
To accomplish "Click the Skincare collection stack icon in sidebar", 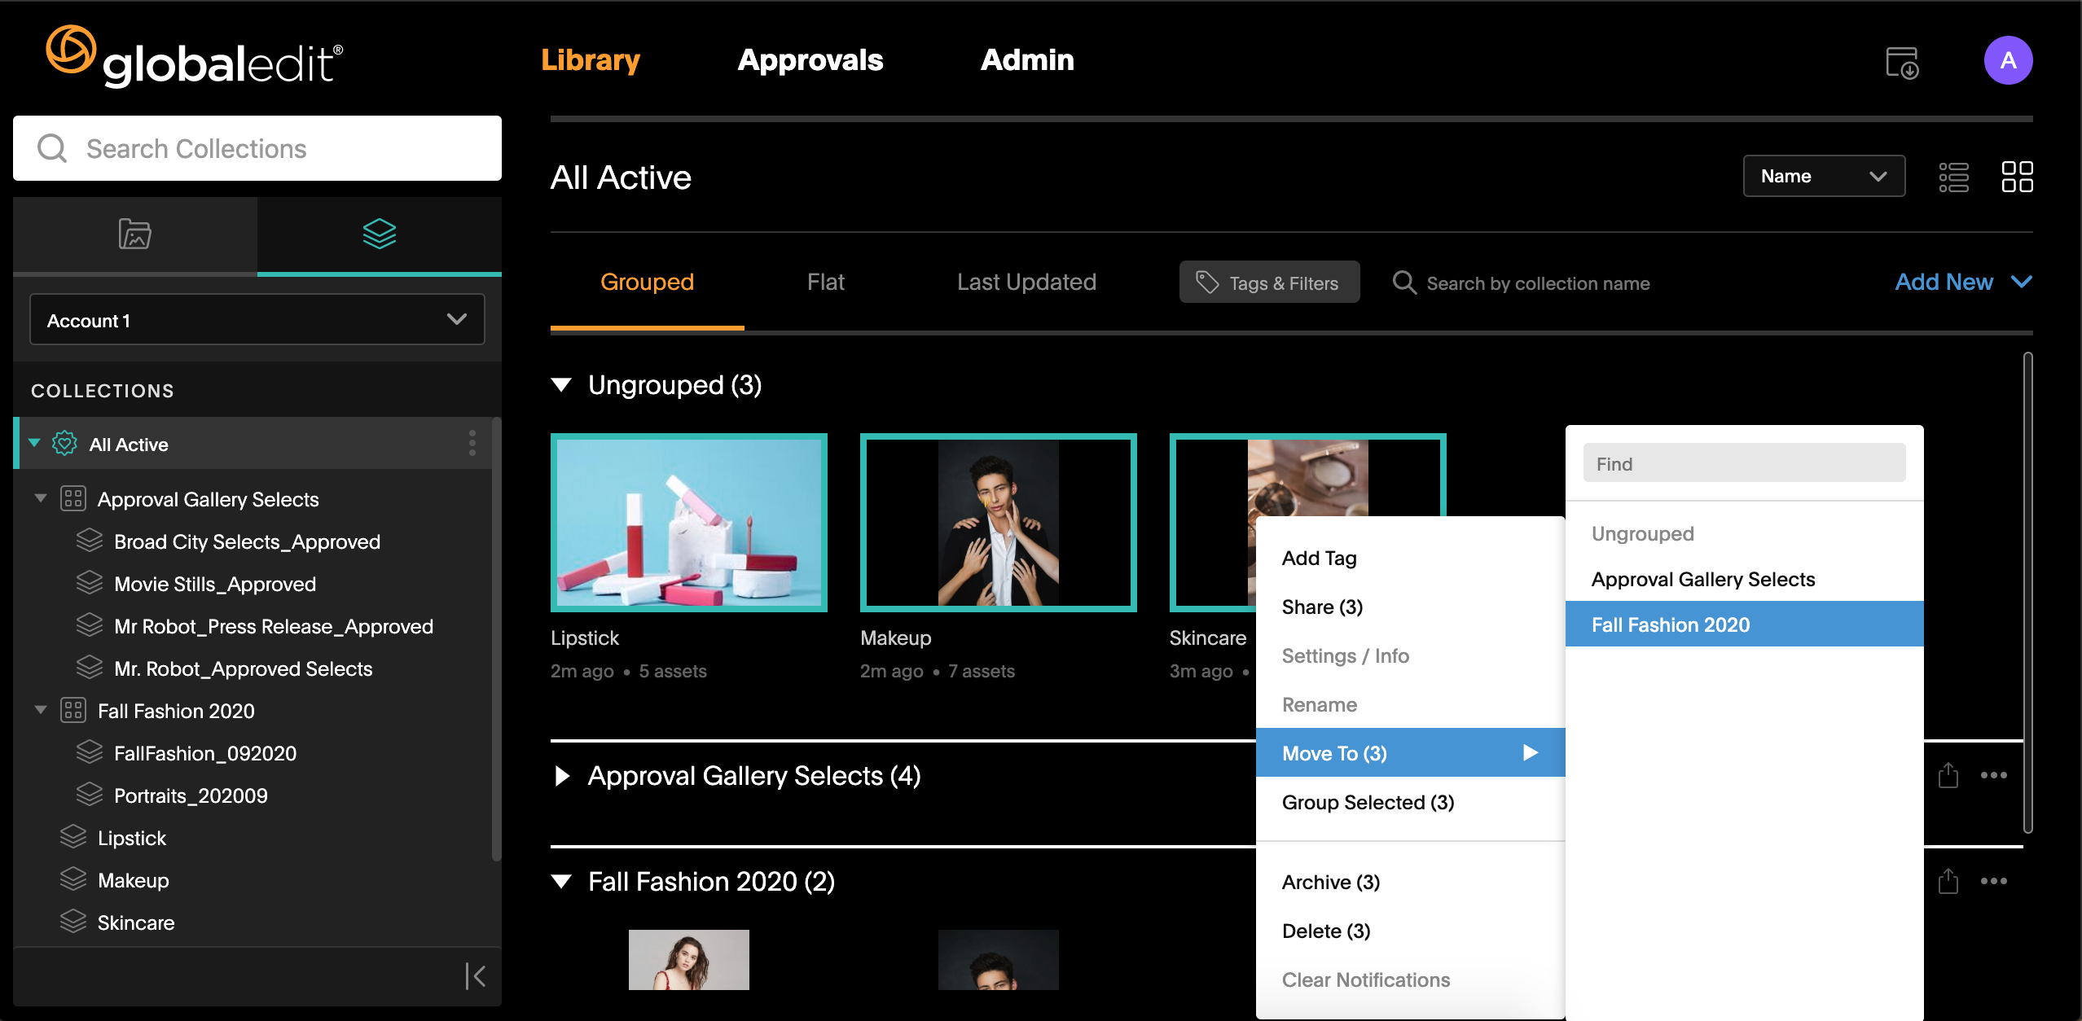I will (73, 922).
